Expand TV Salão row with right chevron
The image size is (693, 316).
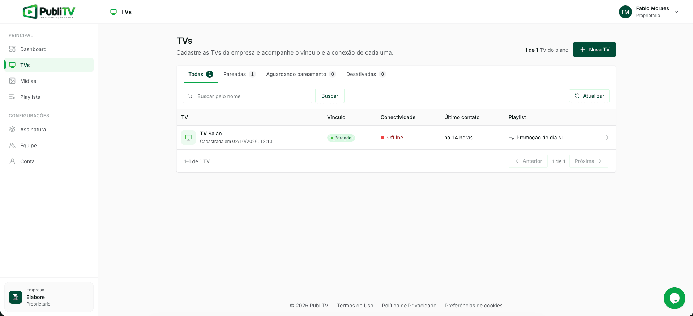(607, 138)
